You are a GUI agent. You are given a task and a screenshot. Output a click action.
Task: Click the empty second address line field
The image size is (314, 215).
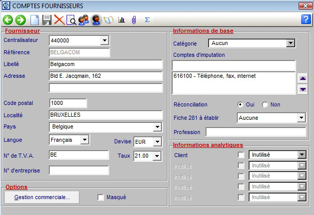pyautogui.click(x=106, y=88)
